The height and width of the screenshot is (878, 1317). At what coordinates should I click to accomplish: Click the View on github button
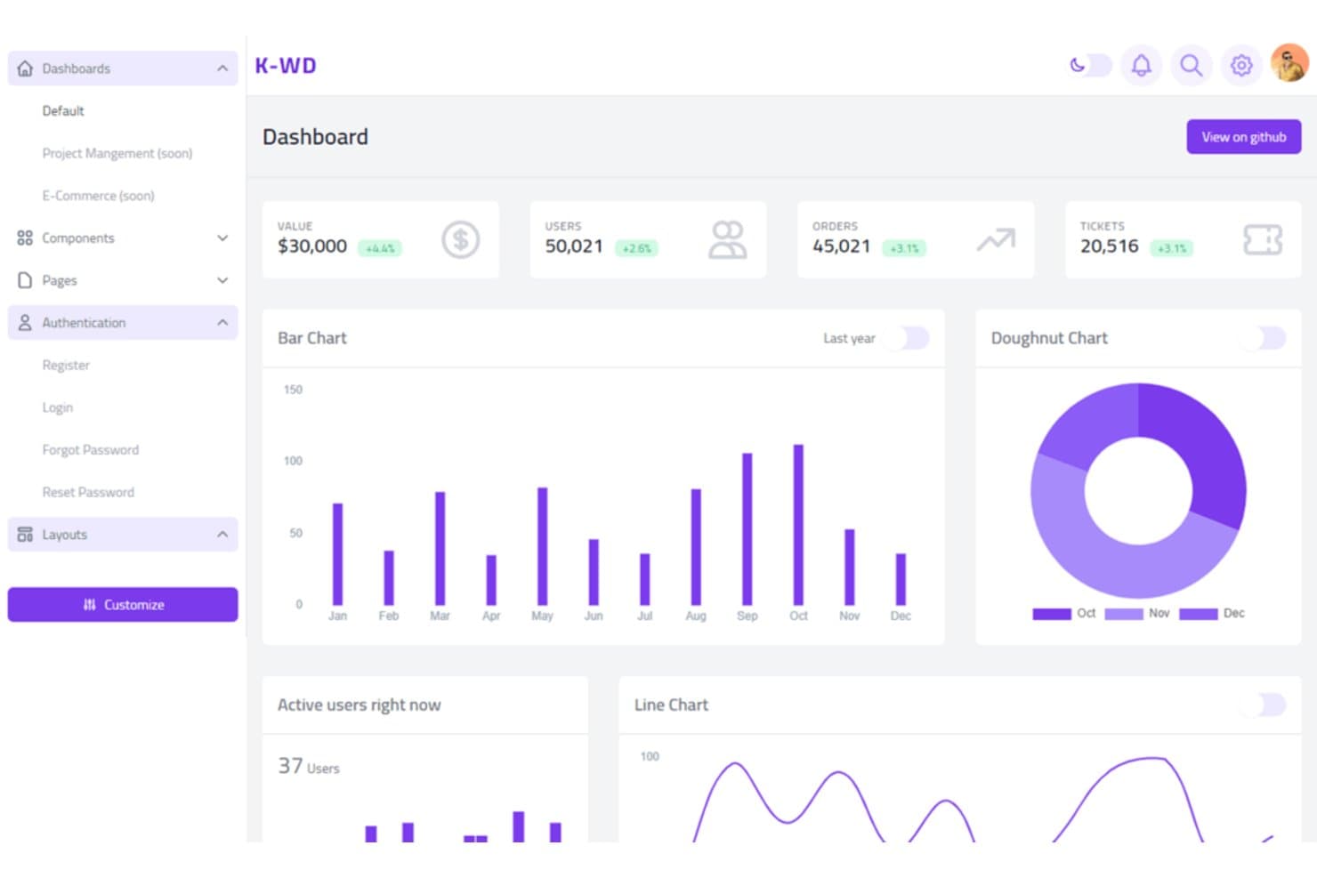[x=1243, y=137]
